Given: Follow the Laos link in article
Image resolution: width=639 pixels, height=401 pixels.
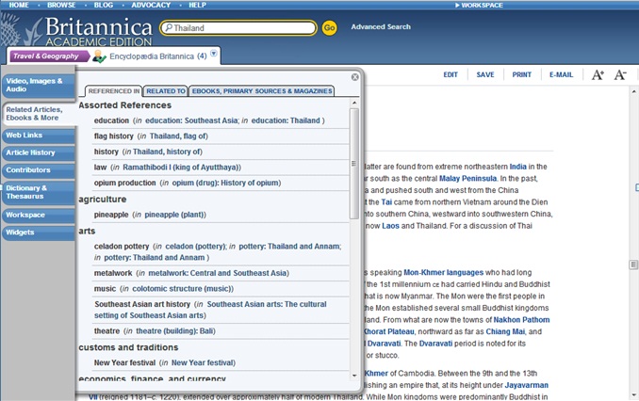Looking at the screenshot, I should coord(390,226).
